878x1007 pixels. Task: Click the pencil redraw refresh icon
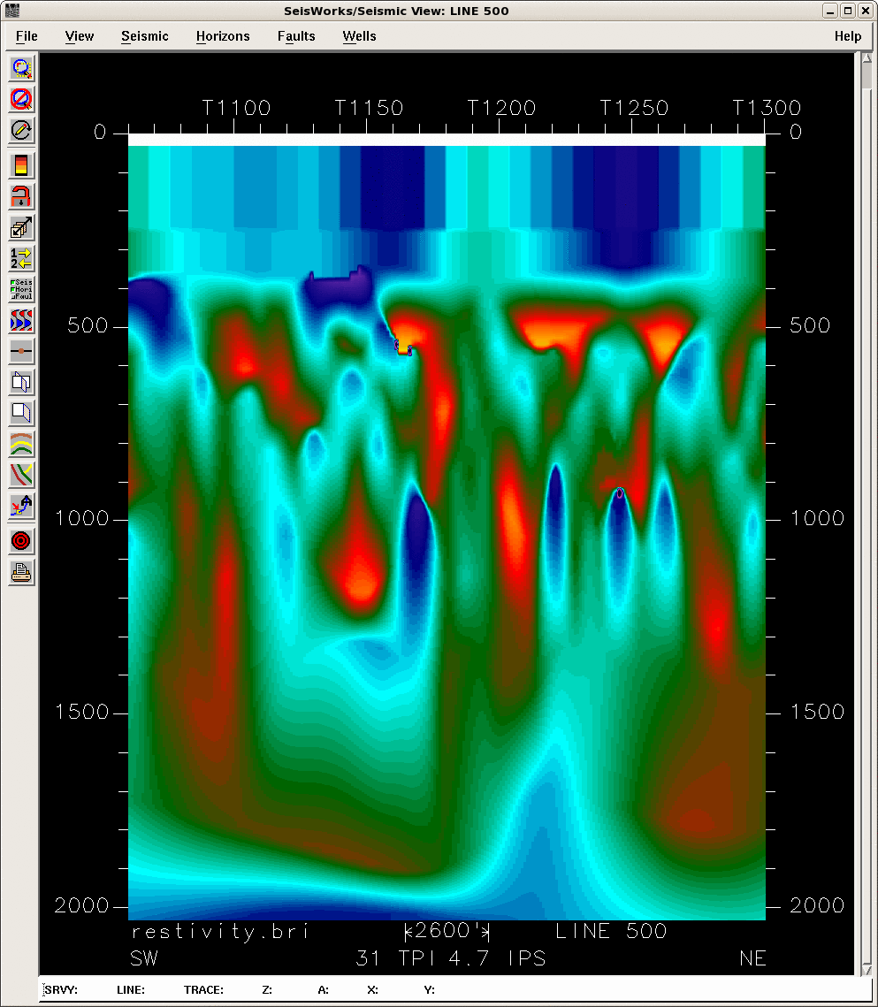coord(21,131)
